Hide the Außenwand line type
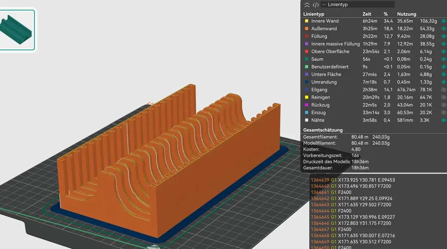The width and height of the screenshot is (447, 249). pos(444,29)
